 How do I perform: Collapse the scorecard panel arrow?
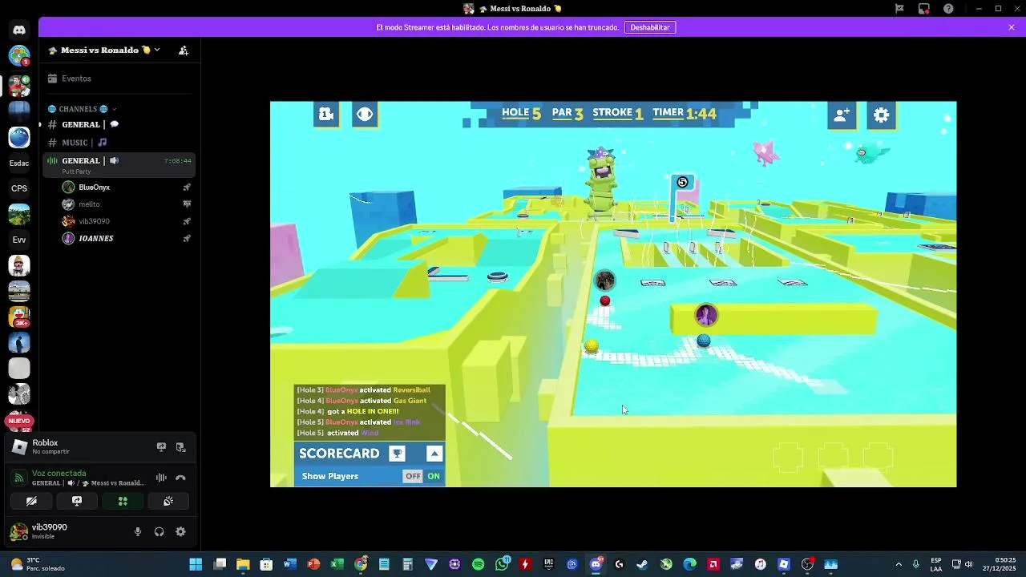point(434,454)
